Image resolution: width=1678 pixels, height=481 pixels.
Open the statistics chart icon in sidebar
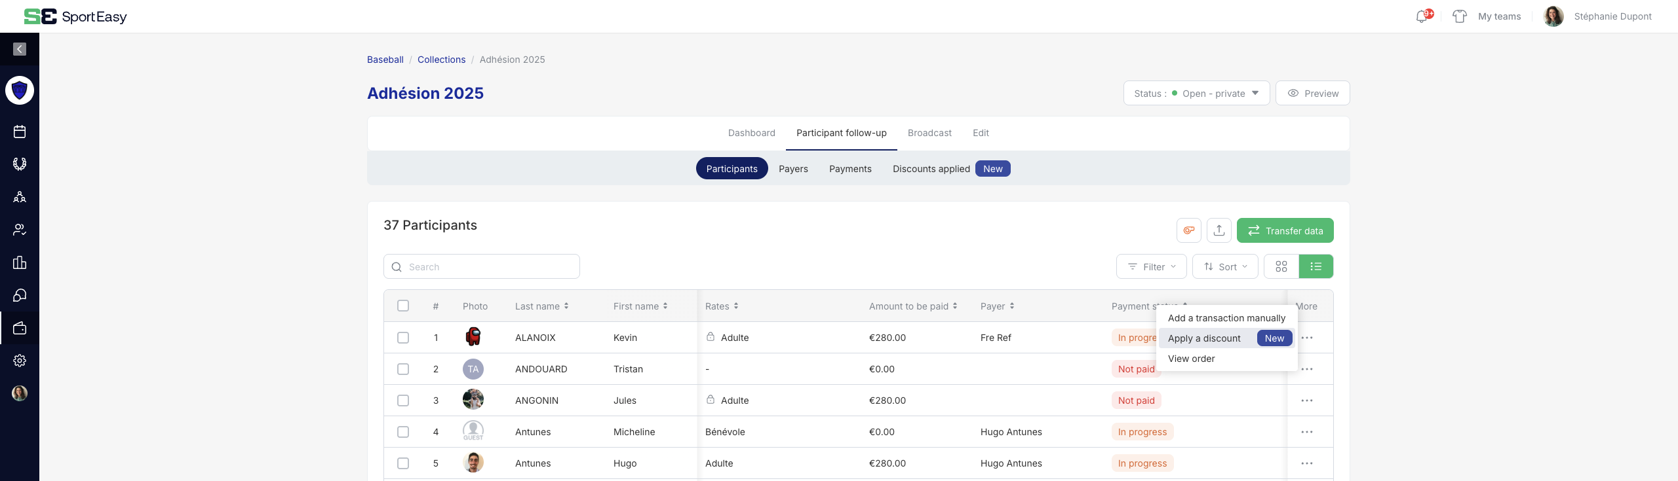20,262
